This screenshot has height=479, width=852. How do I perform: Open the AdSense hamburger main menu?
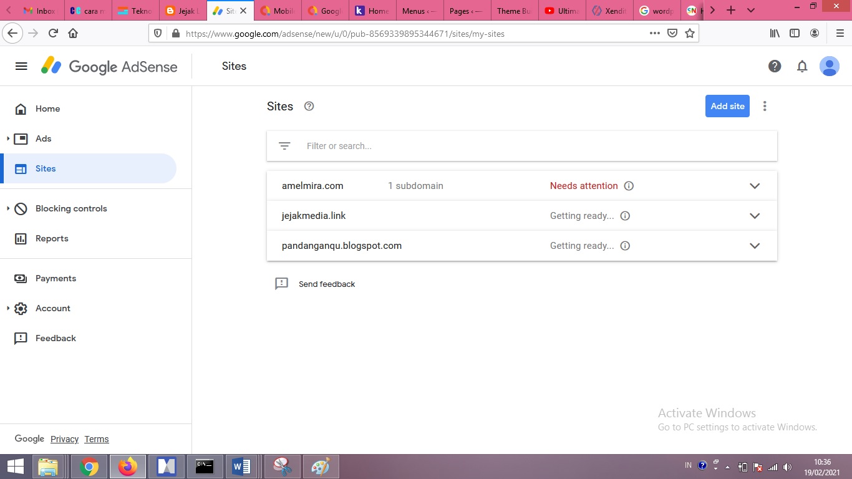point(21,66)
